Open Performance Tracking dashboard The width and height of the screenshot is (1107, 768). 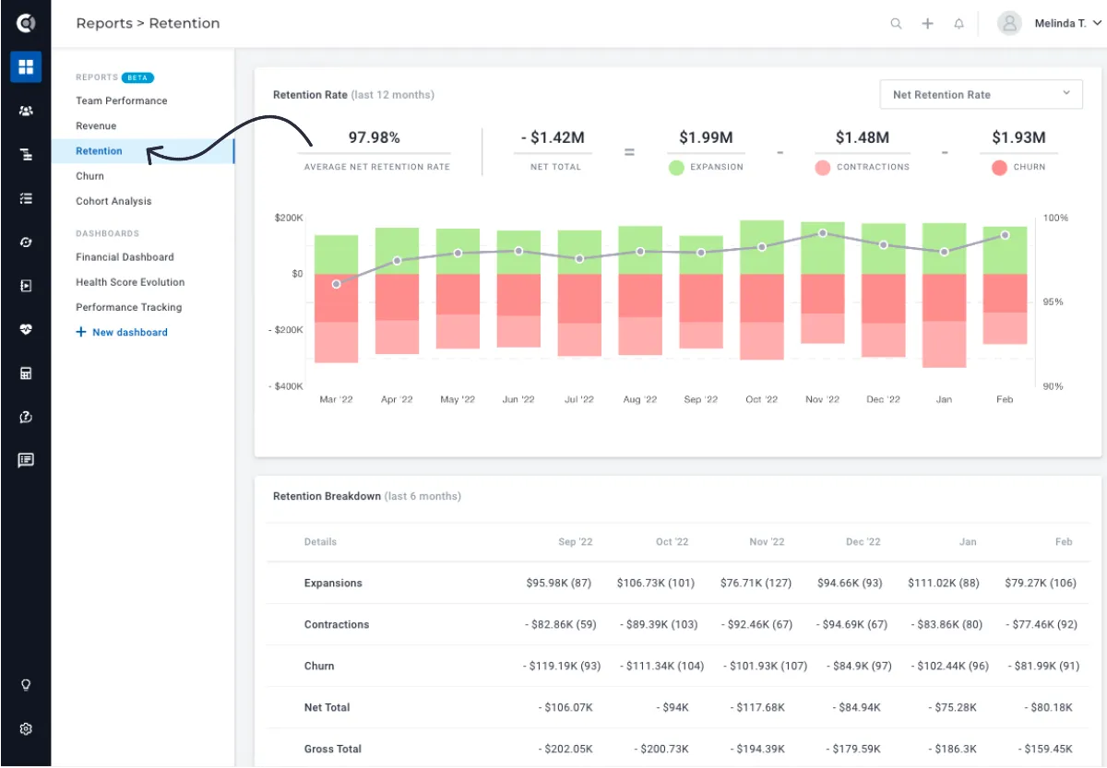(129, 307)
